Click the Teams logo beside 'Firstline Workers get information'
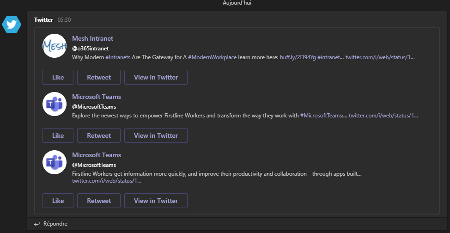450x233 pixels. tap(55, 162)
